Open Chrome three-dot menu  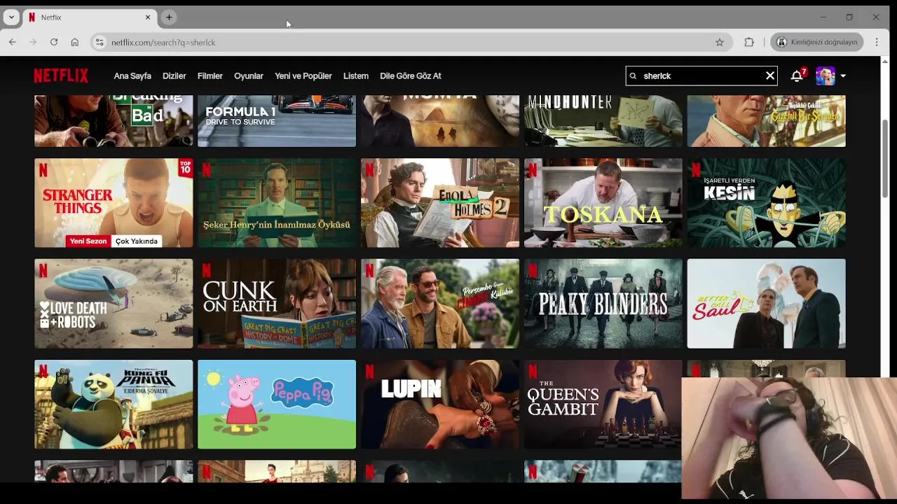(x=877, y=42)
